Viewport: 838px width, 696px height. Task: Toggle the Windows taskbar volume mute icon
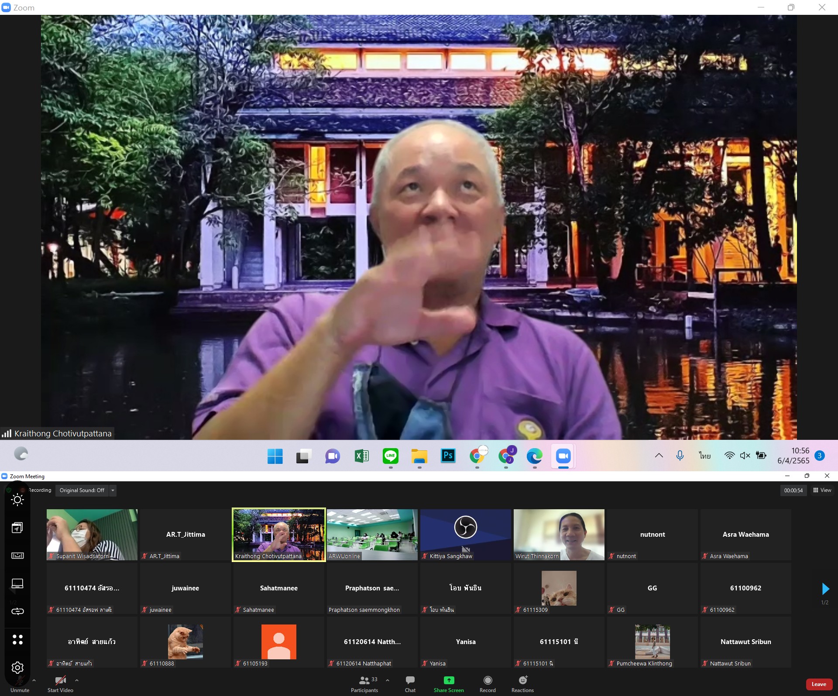click(x=745, y=456)
